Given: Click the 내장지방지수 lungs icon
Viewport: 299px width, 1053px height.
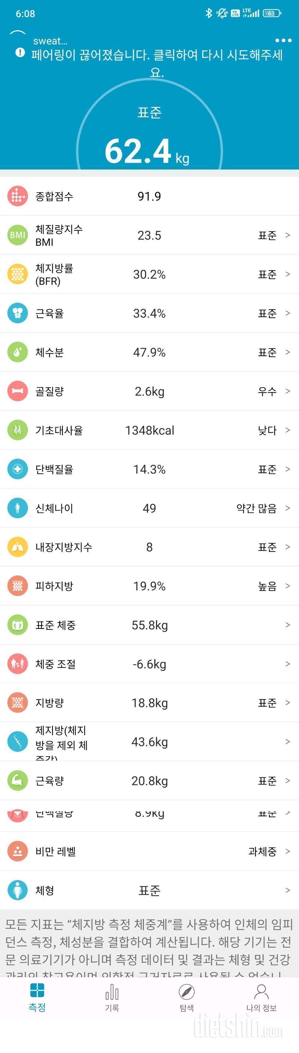Looking at the screenshot, I should tap(17, 547).
